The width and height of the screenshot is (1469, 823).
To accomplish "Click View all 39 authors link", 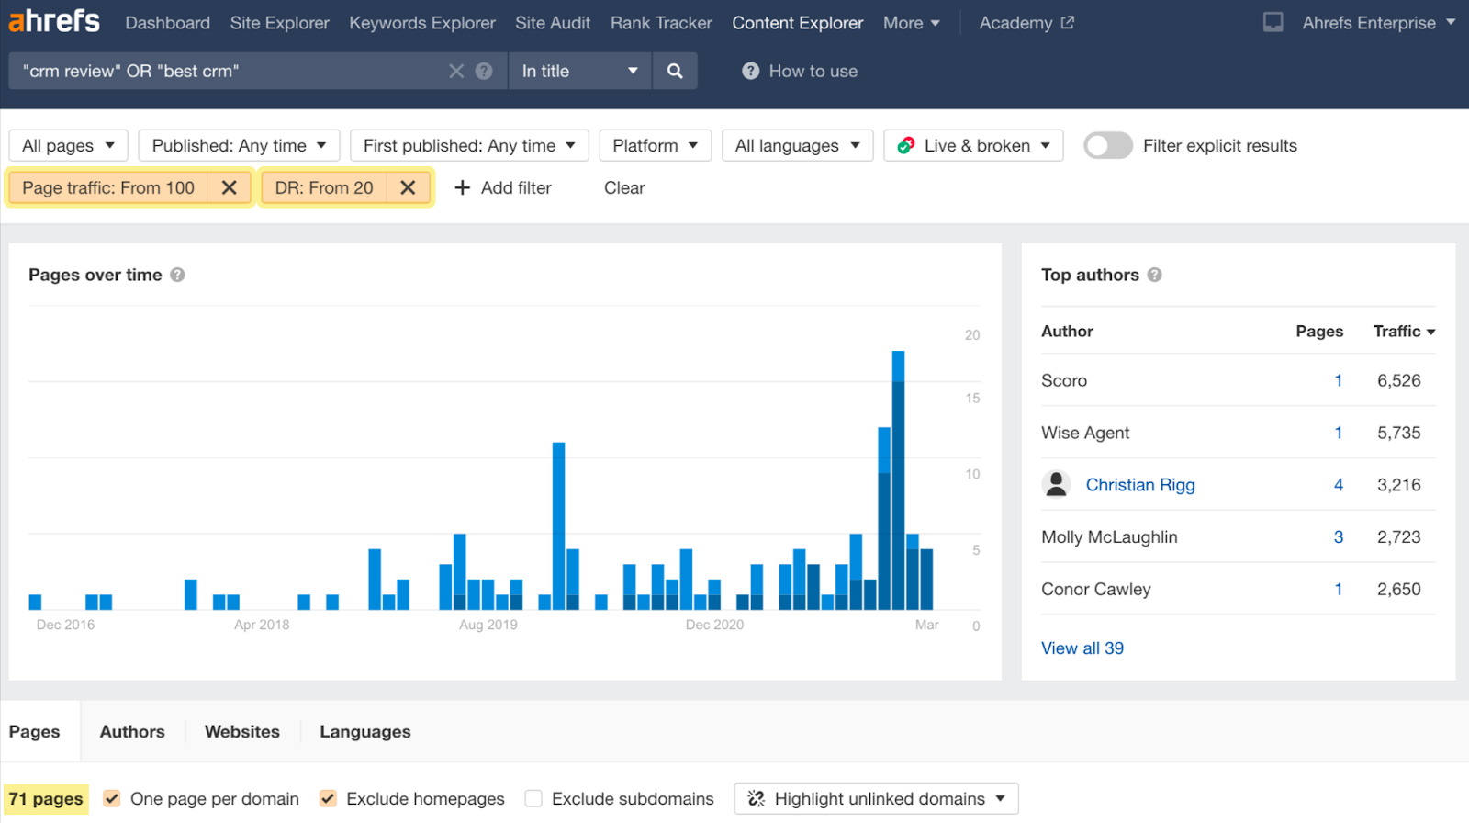I will (1082, 648).
